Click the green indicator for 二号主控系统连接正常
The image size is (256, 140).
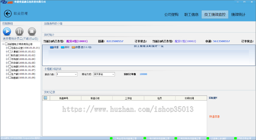[x=111, y=138]
